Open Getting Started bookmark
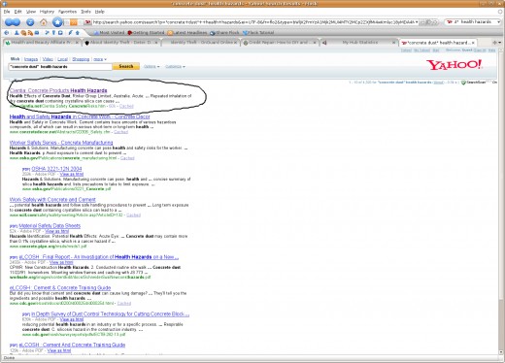Viewport: 505px width, 363px height. (146, 33)
